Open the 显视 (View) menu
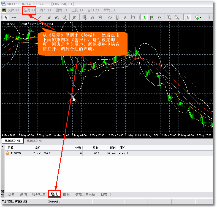Screen dimensions: 217x208 29,10
